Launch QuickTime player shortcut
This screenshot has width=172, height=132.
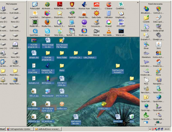(x=35, y=32)
